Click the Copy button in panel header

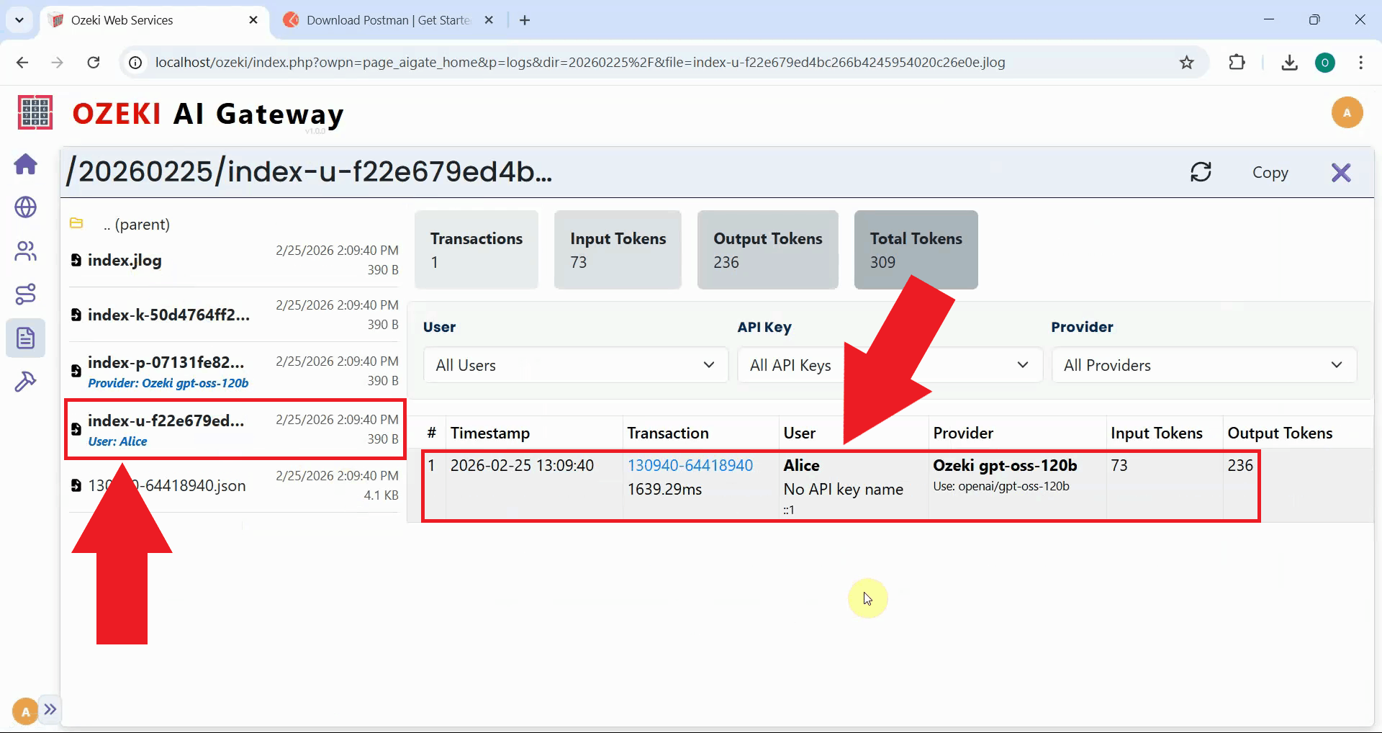click(1270, 172)
